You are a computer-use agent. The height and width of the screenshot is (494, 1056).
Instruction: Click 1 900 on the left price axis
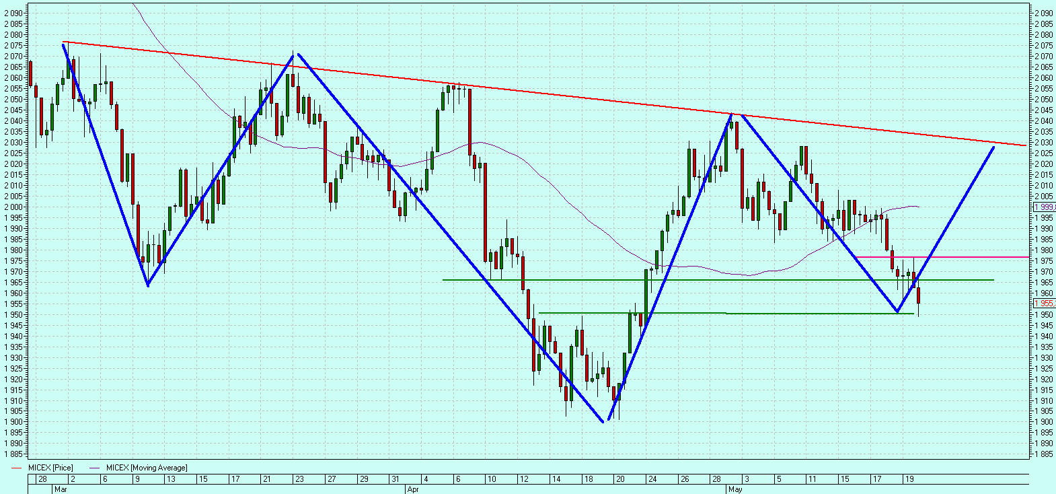pos(13,422)
